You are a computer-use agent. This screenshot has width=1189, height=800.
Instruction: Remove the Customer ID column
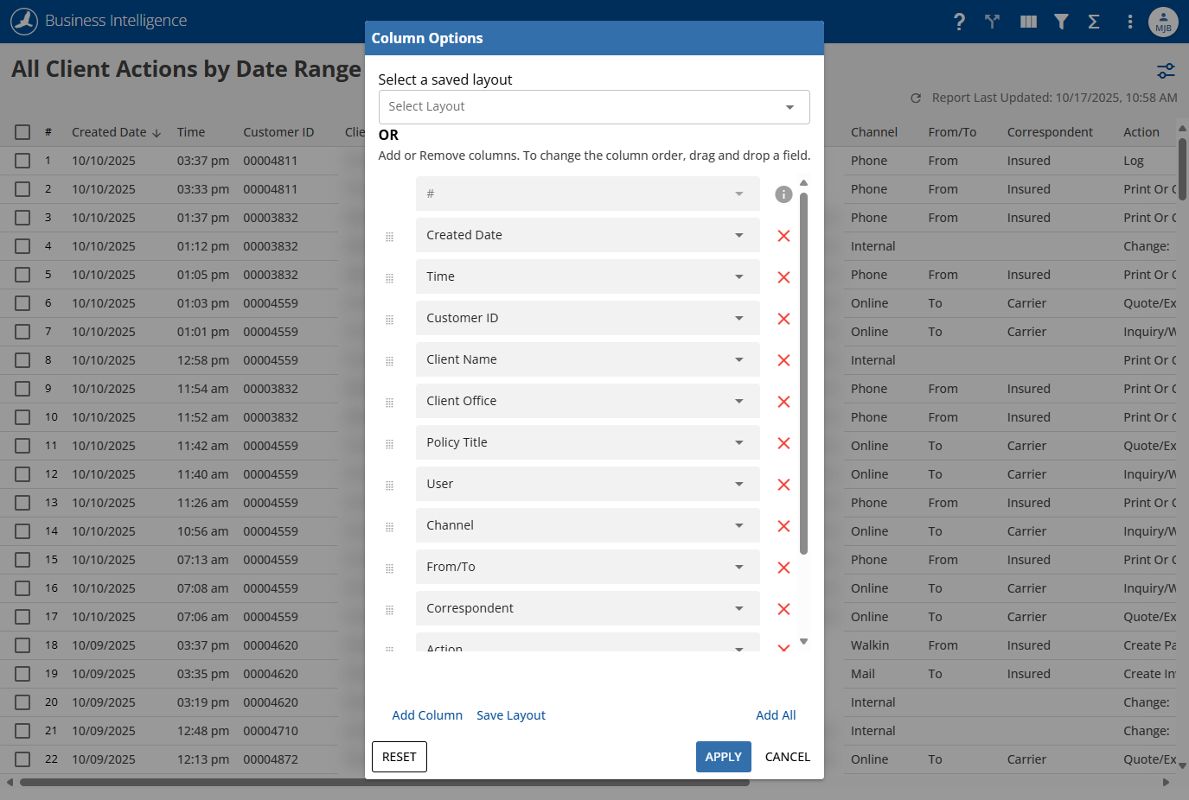pos(783,319)
